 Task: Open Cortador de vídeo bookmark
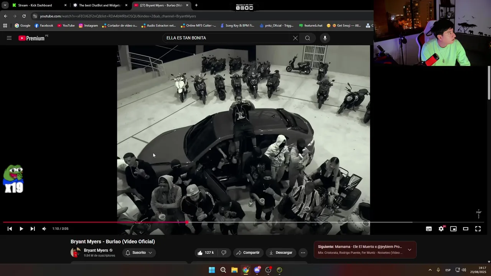pos(120,26)
